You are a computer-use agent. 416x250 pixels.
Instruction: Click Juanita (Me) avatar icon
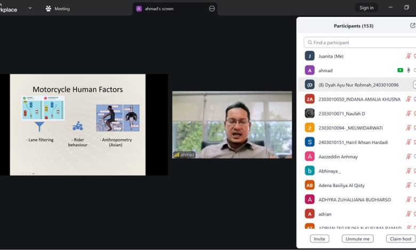(x=309, y=56)
